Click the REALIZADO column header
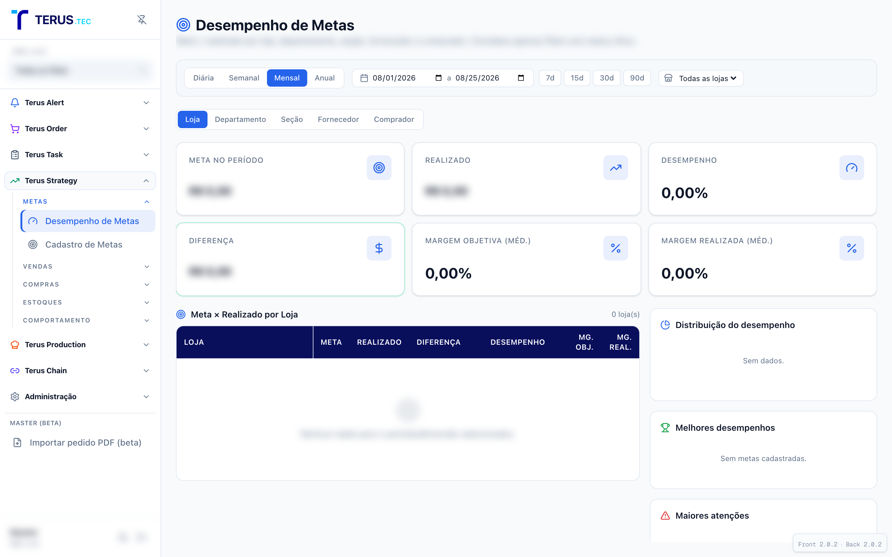This screenshot has width=892, height=557. pyautogui.click(x=379, y=342)
